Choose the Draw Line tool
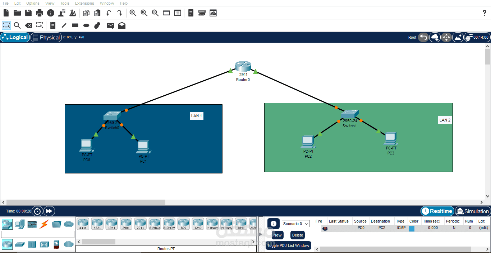The height and width of the screenshot is (253, 491). pos(64,25)
